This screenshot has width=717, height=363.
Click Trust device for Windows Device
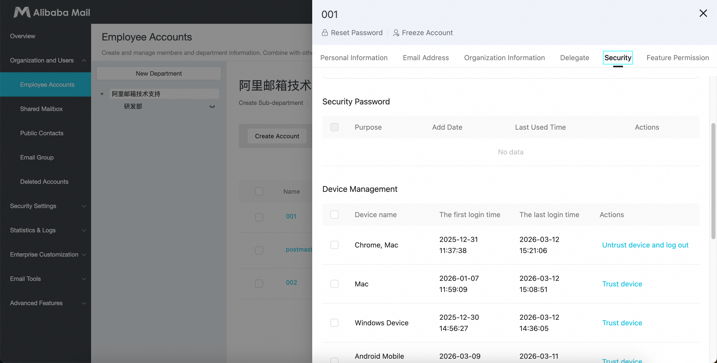(622, 323)
